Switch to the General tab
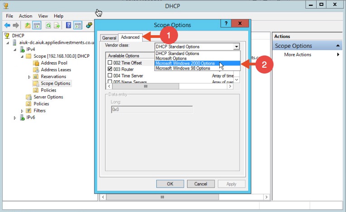 (109, 38)
